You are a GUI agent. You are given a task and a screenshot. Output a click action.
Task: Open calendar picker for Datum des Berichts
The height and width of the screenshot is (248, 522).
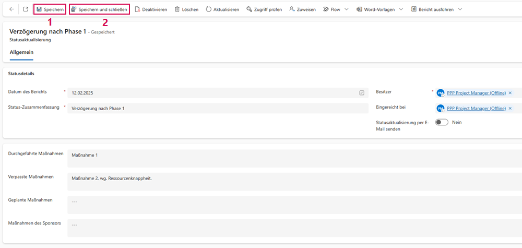click(362, 93)
